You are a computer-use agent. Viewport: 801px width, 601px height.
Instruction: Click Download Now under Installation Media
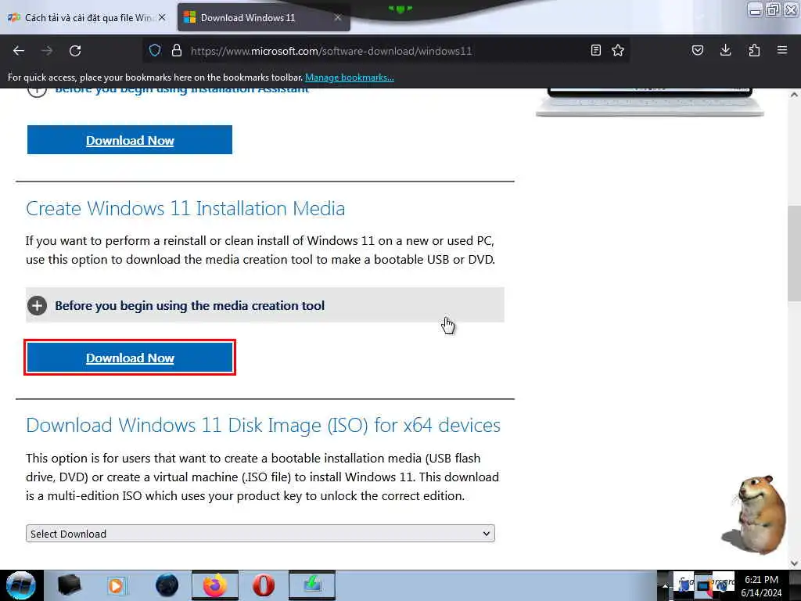(x=130, y=358)
